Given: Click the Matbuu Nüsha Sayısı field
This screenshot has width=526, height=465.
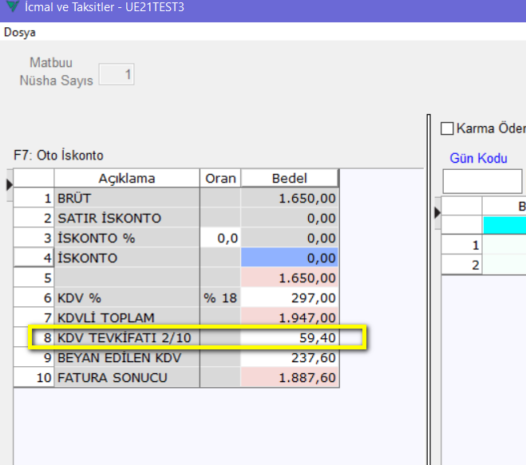Looking at the screenshot, I should click(x=117, y=75).
